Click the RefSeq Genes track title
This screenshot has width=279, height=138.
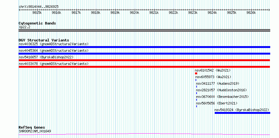point(32,128)
